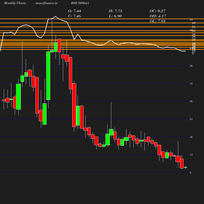204x204 pixels.
Task: Click the price axis label 31
Action: (x=191, y=84)
